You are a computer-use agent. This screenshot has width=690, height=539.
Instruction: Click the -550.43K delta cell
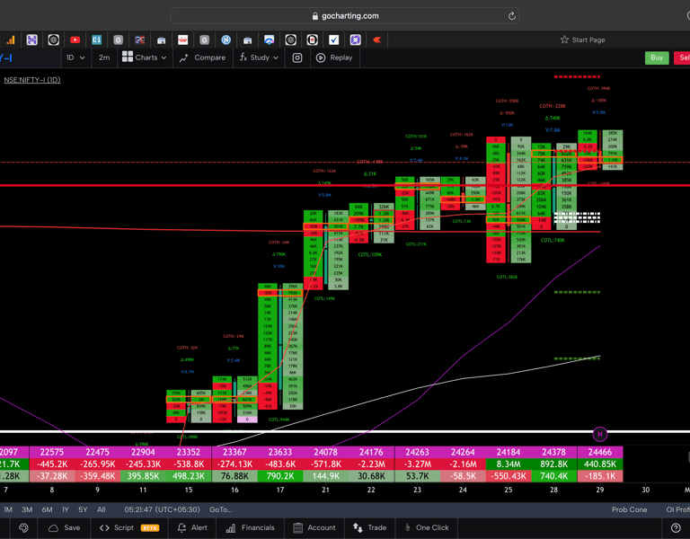[509, 476]
